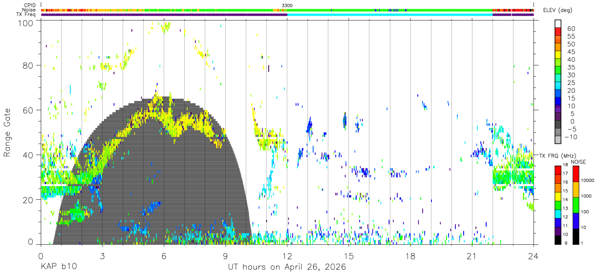Click the 6 tick on UT hours axis
Viewport: 600px width, 277px height.
click(x=164, y=256)
